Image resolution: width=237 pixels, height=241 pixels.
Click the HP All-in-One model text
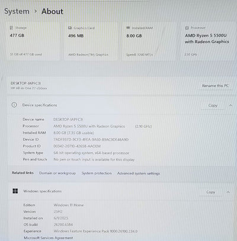pos(29,88)
